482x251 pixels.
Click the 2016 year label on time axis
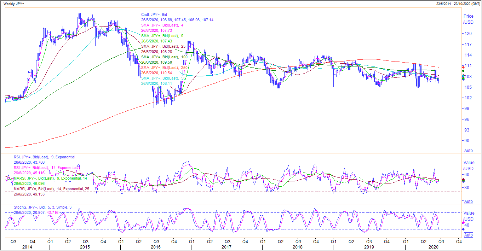[156, 247]
